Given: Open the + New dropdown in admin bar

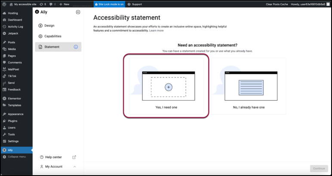Looking at the screenshot, I should tap(64, 4).
